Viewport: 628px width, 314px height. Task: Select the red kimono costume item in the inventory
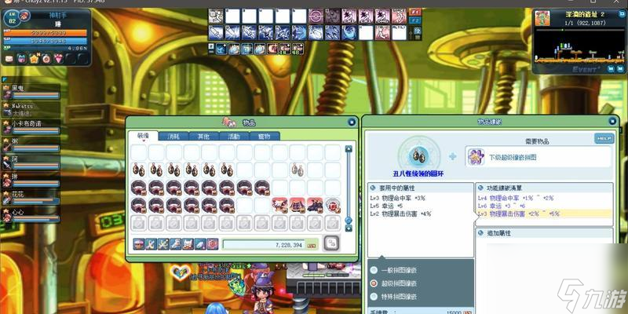pyautogui.click(x=298, y=205)
